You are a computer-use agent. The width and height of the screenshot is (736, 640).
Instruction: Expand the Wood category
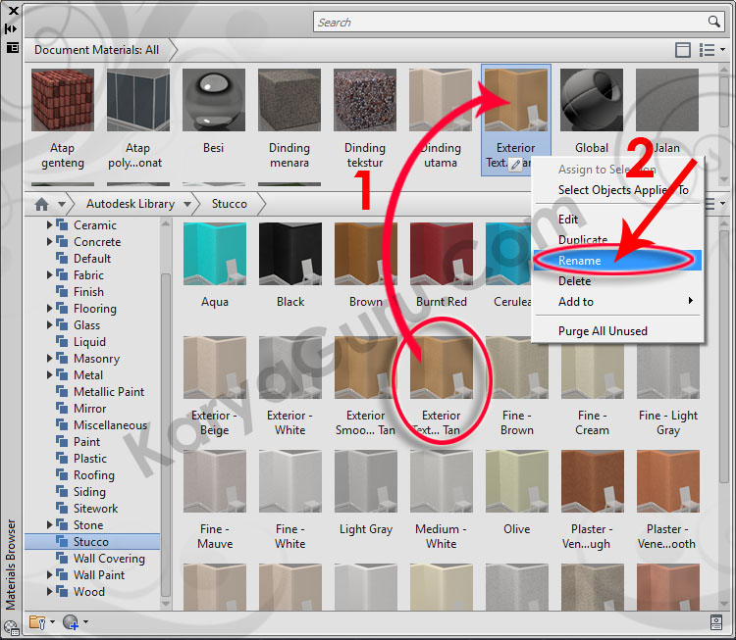(x=51, y=592)
